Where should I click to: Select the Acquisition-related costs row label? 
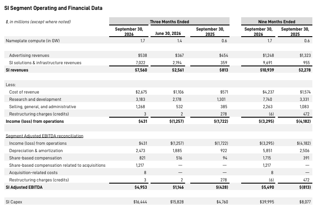coord(33,173)
